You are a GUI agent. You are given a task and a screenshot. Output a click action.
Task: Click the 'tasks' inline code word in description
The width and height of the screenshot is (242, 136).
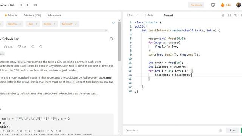(x=21, y=62)
